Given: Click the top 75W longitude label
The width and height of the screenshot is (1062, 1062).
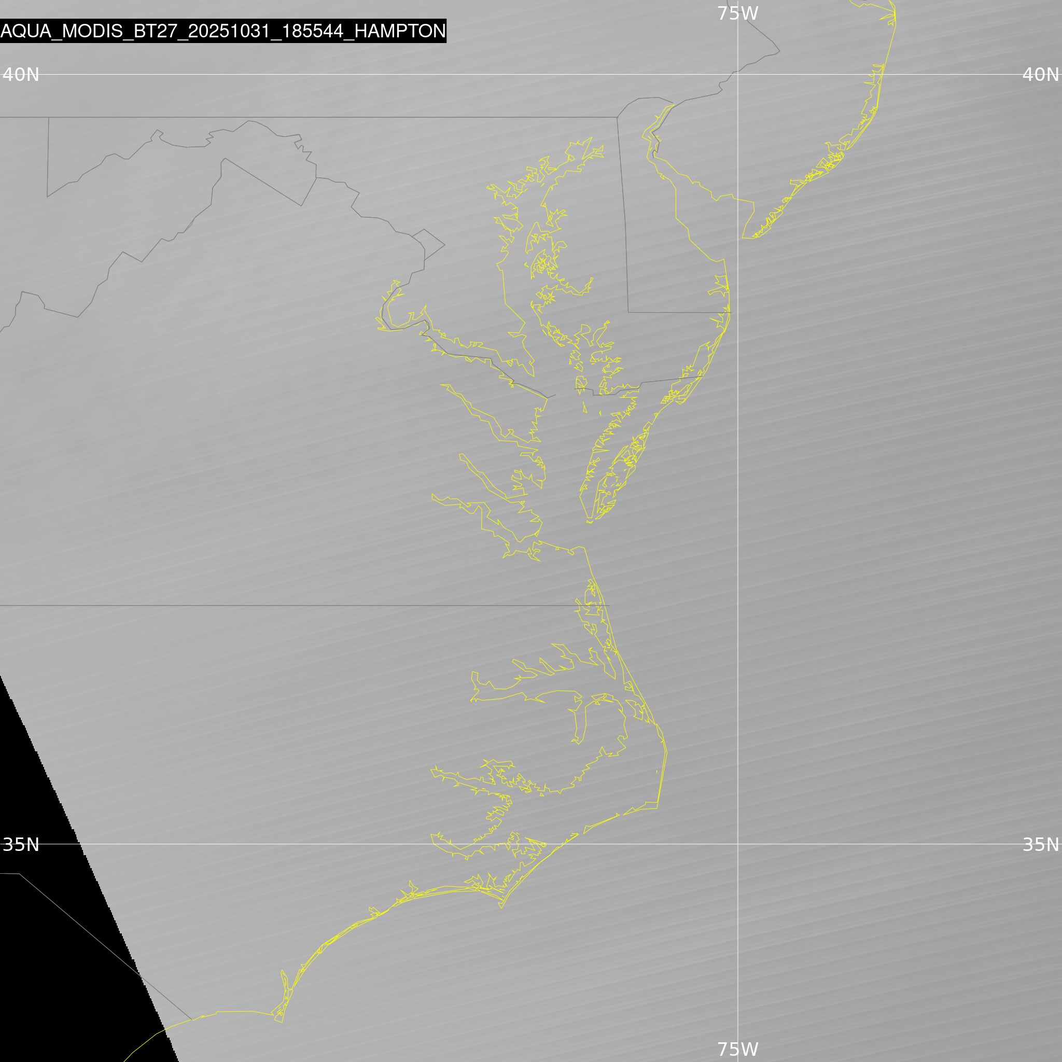Looking at the screenshot, I should (738, 14).
